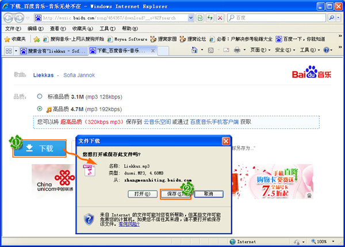The image size is (345, 247).
Task: Open the 帮助(H) menu
Action: [x=130, y=28]
